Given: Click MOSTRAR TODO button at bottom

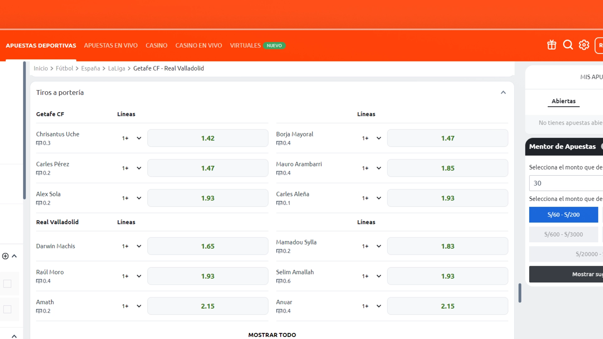Looking at the screenshot, I should coord(272,334).
